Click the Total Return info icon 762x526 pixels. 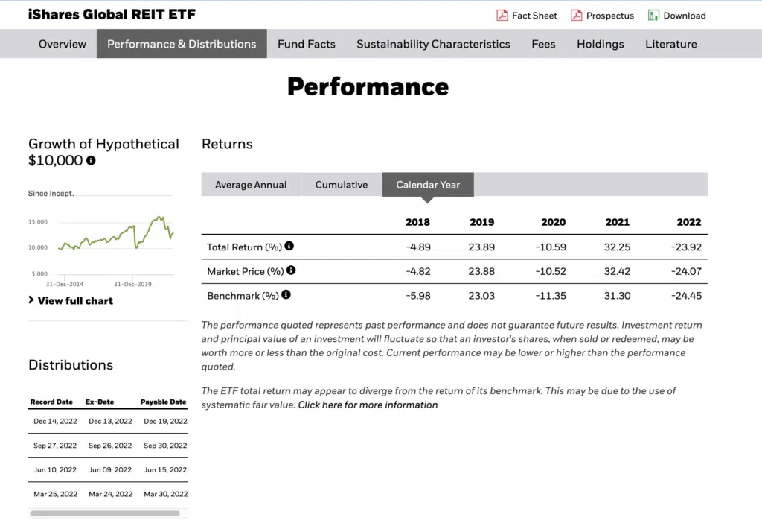[289, 246]
